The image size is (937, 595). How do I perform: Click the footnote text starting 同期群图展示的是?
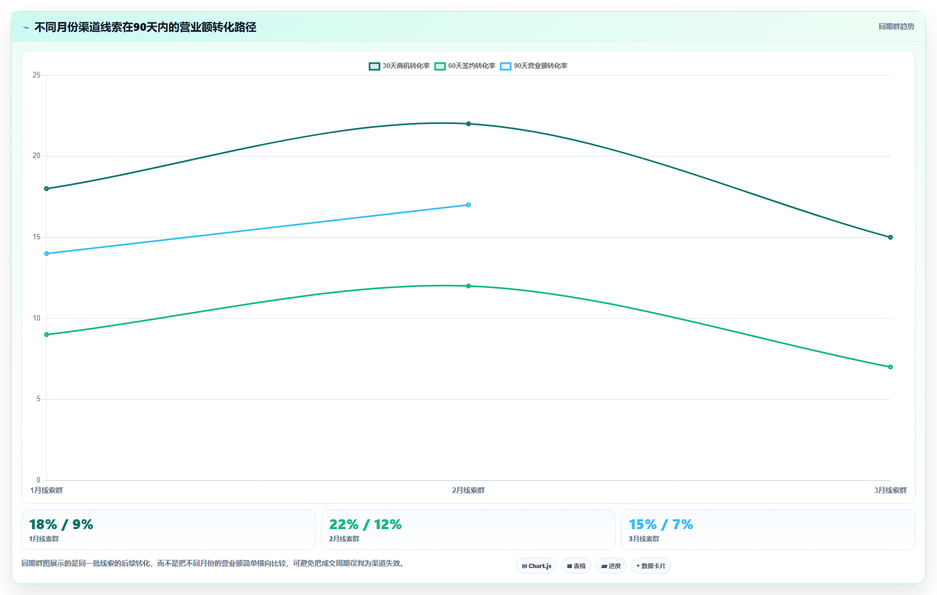214,563
